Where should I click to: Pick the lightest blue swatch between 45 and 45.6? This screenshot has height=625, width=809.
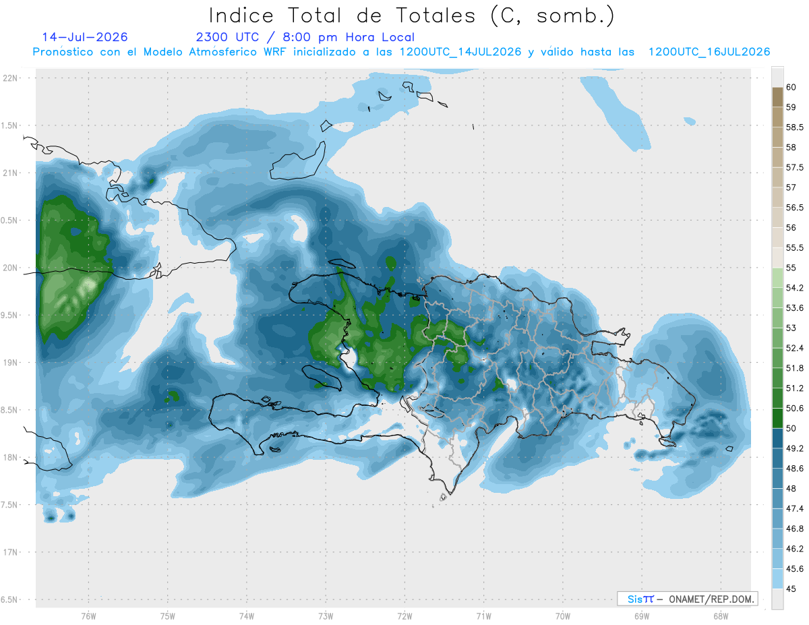pos(777,578)
